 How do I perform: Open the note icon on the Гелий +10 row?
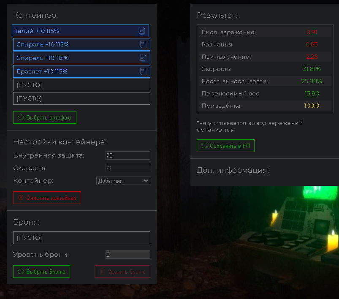coord(142,31)
